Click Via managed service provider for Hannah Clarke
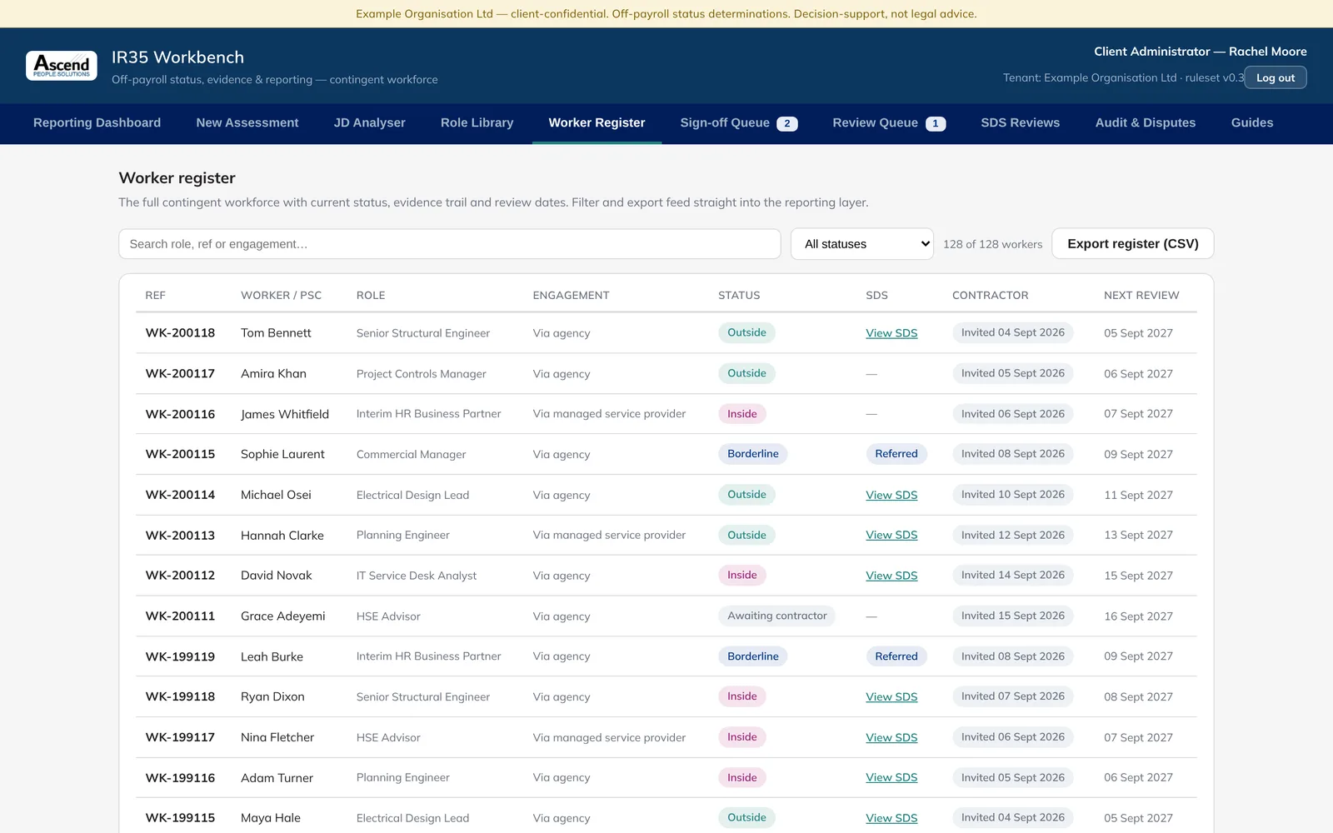This screenshot has width=1333, height=833. pyautogui.click(x=609, y=535)
